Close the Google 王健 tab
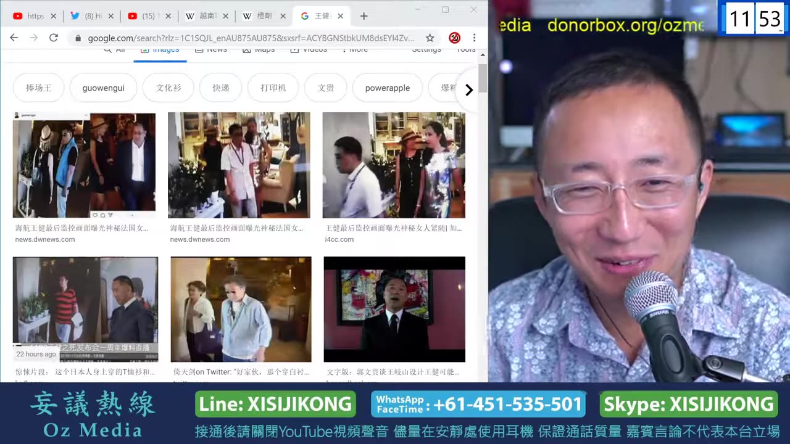 coord(341,16)
